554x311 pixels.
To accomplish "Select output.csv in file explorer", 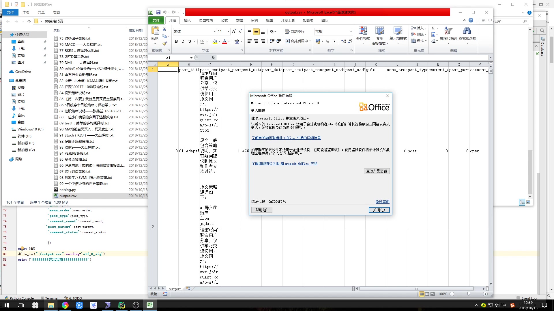I will pos(68,196).
